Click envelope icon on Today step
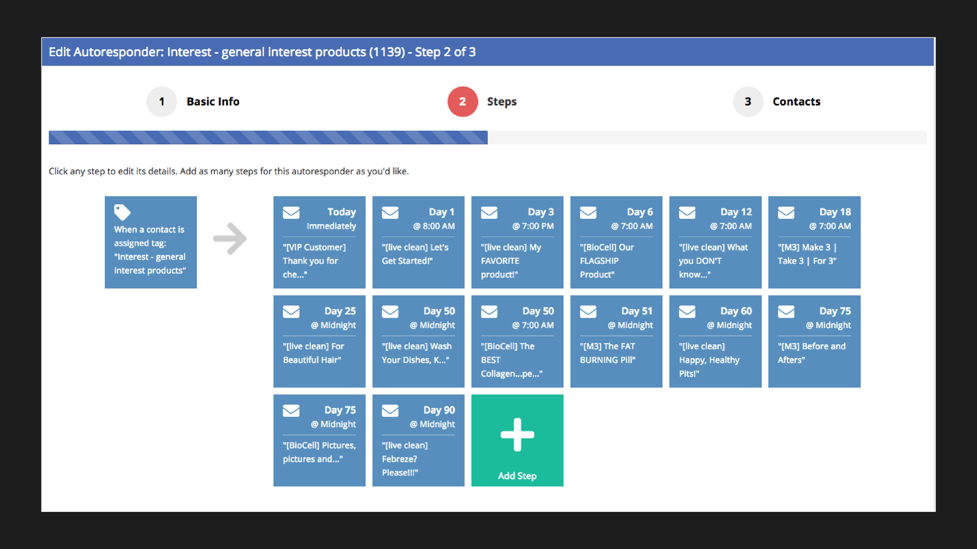The height and width of the screenshot is (549, 977). coord(291,212)
